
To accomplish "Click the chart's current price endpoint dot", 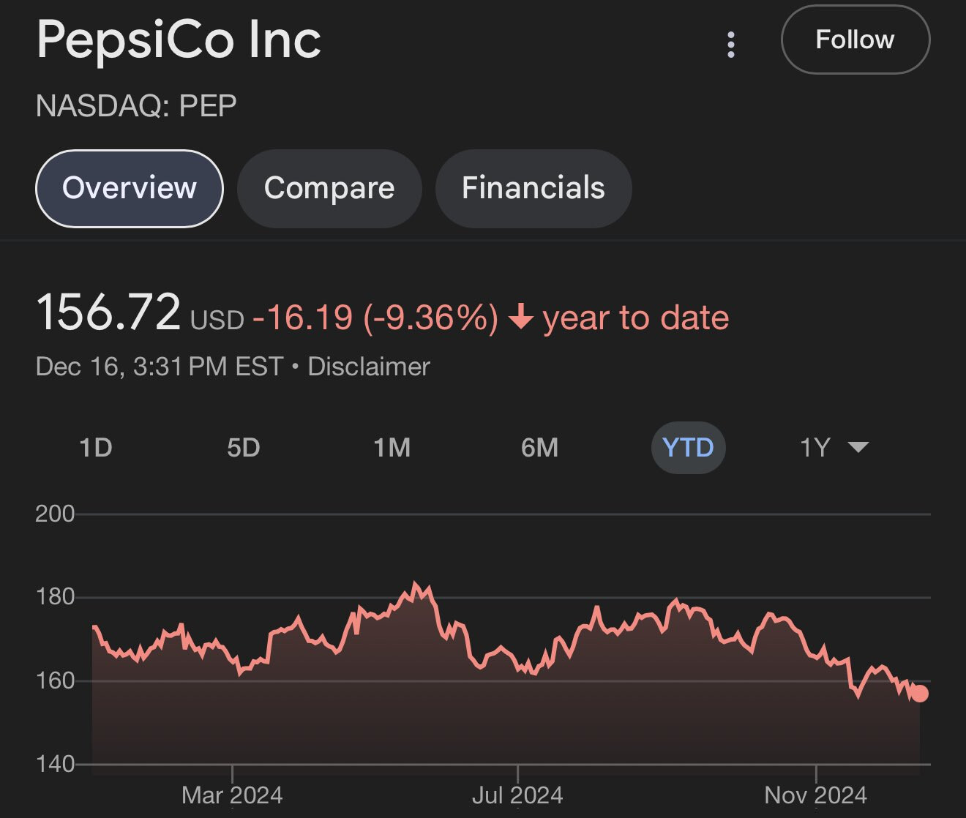I will pos(919,693).
